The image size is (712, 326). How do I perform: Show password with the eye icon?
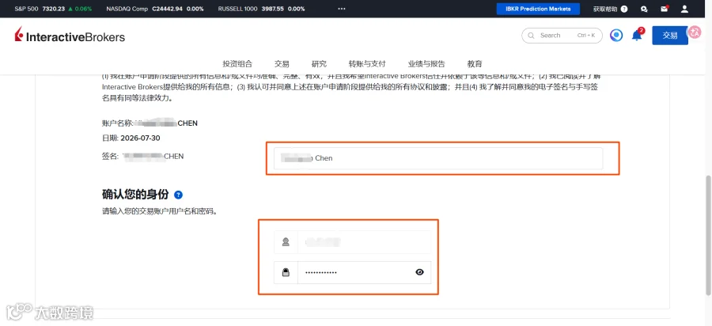[x=419, y=272]
